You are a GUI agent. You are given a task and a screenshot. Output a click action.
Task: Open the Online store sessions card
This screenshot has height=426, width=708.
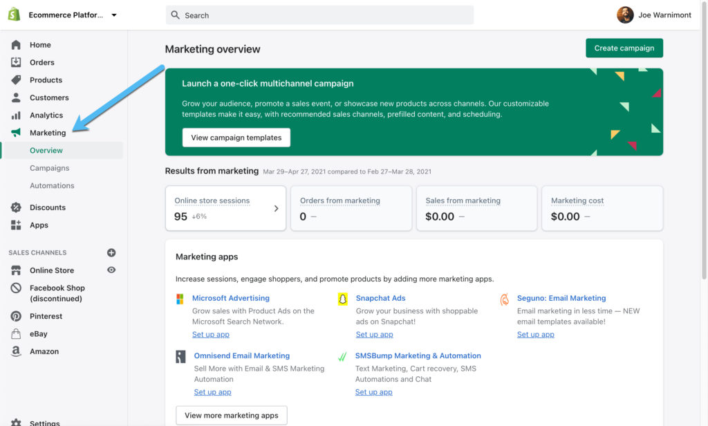[x=226, y=208]
